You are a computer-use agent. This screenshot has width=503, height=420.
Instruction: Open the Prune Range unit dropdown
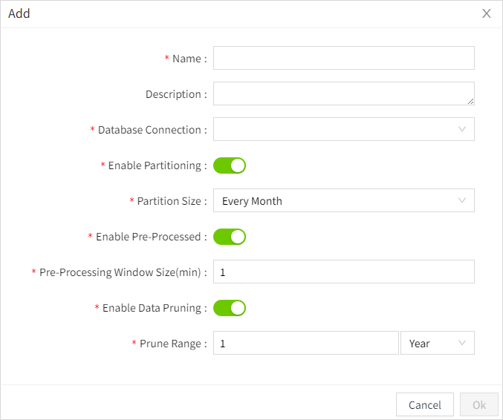tap(431, 343)
